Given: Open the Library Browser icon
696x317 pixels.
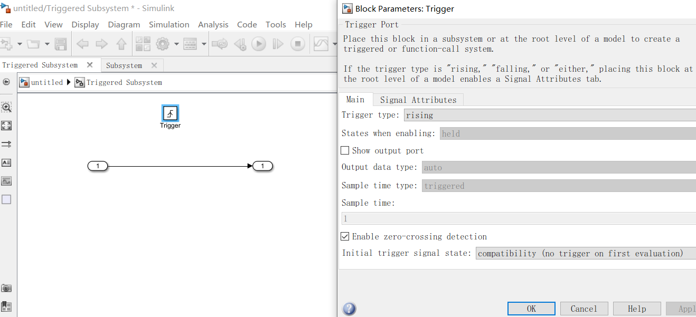Looking at the screenshot, I should pos(143,44).
